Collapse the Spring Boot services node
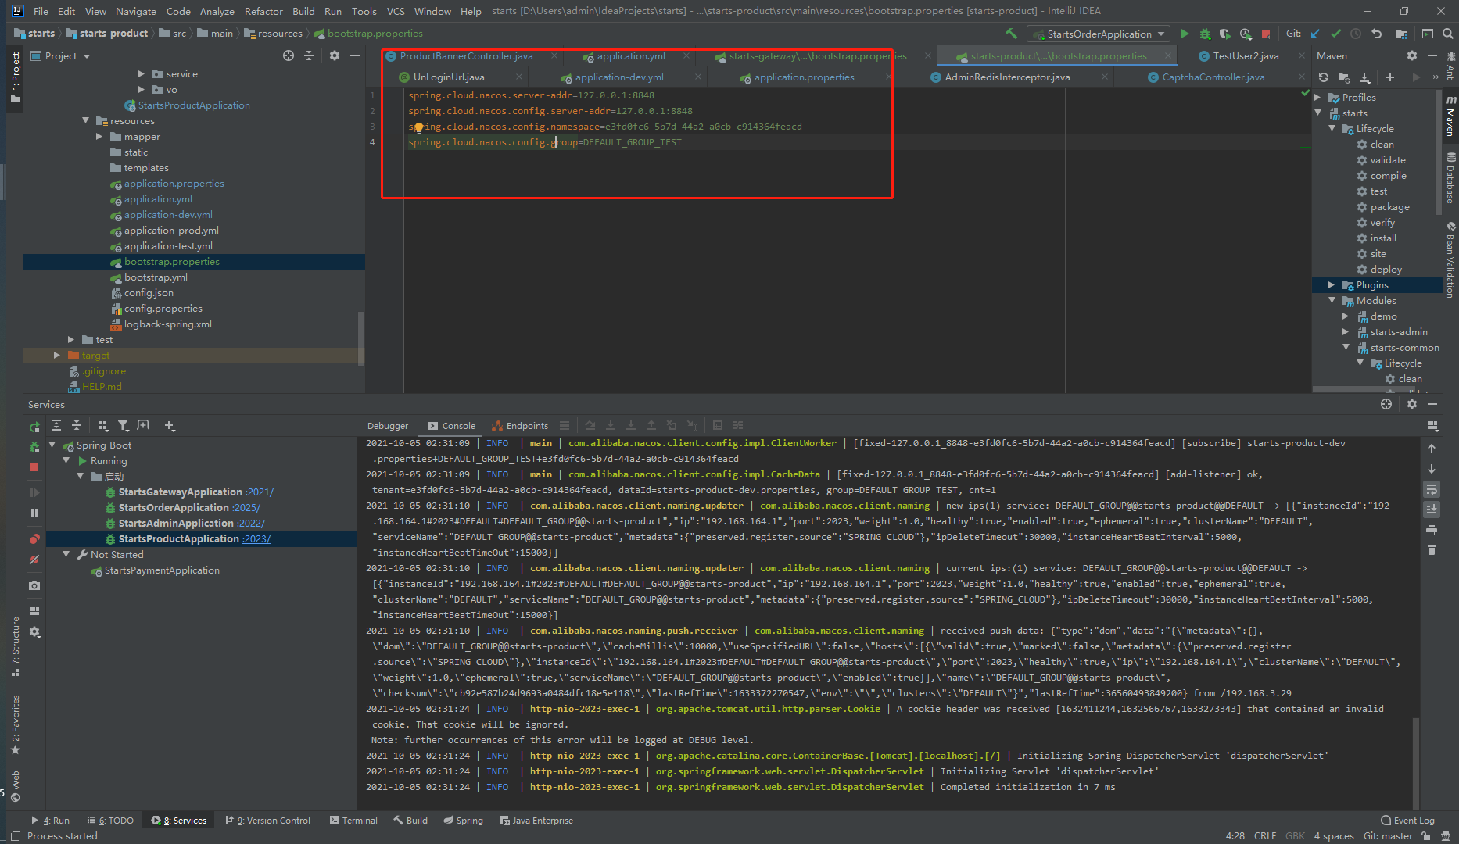This screenshot has width=1459, height=844. coord(52,445)
